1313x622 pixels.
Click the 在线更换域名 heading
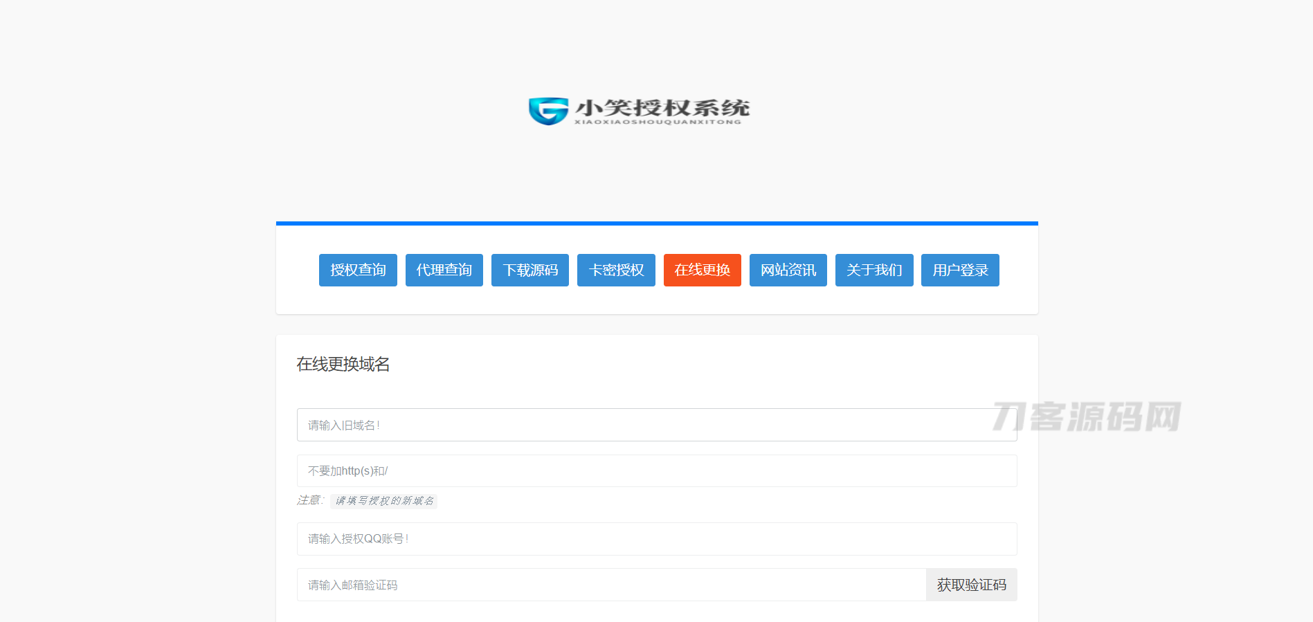point(343,365)
